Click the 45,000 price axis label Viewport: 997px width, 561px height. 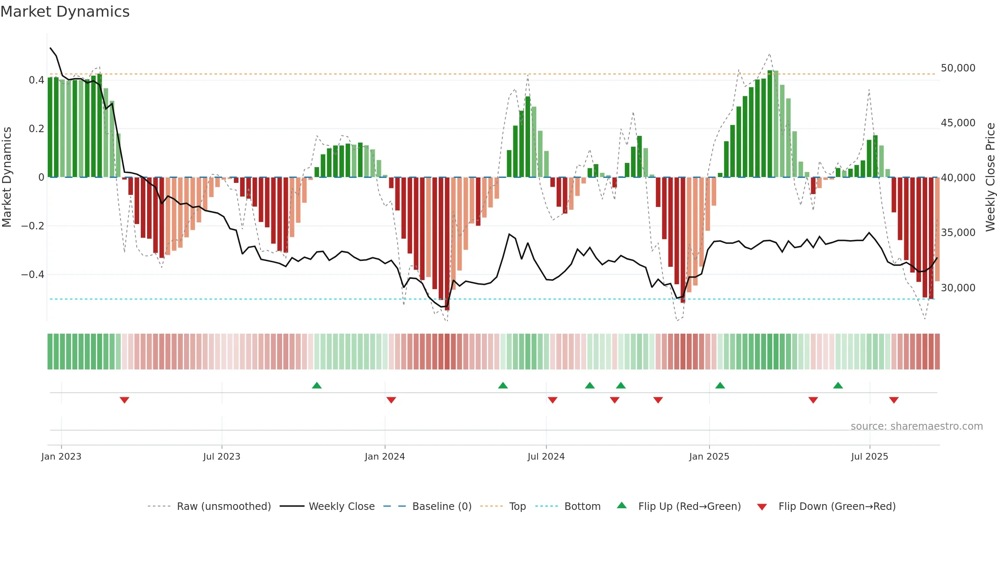pos(958,123)
